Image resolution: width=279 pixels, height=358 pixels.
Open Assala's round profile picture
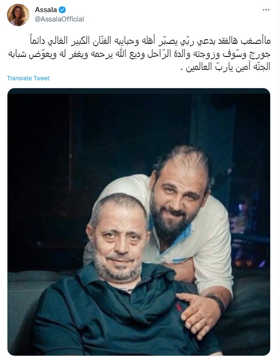pos(18,14)
